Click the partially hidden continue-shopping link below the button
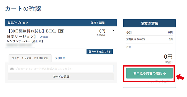The image size is (187, 97). [159, 82]
